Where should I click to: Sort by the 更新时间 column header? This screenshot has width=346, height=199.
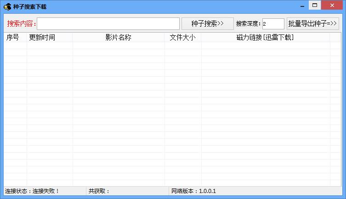point(42,38)
